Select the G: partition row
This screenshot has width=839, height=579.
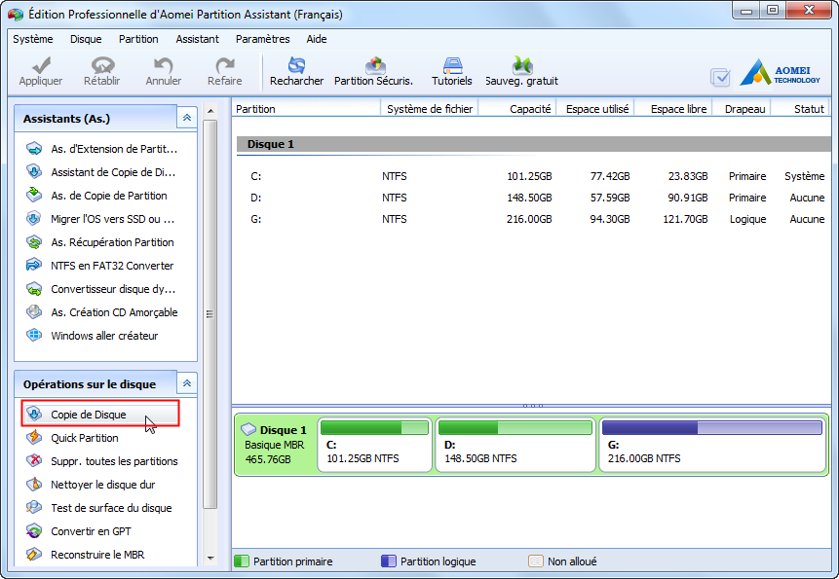(533, 219)
